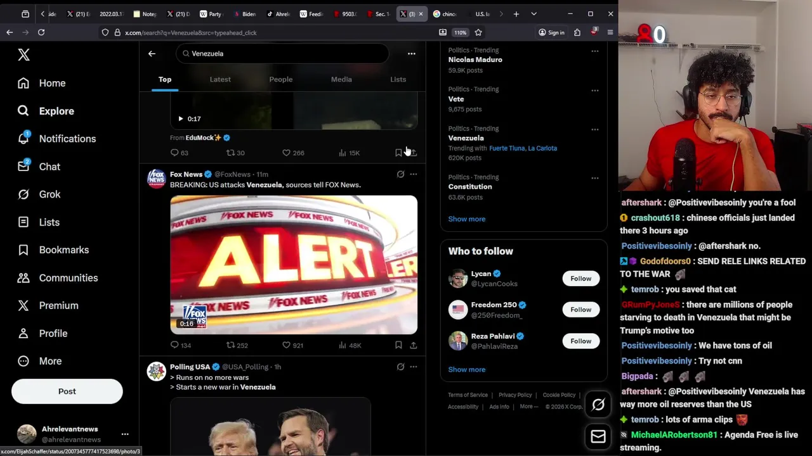Click Show more under Who to follow

[466, 370]
